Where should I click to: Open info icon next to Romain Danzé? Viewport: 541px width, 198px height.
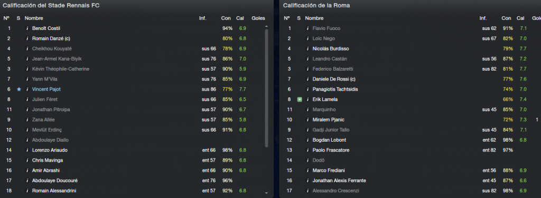(27, 38)
